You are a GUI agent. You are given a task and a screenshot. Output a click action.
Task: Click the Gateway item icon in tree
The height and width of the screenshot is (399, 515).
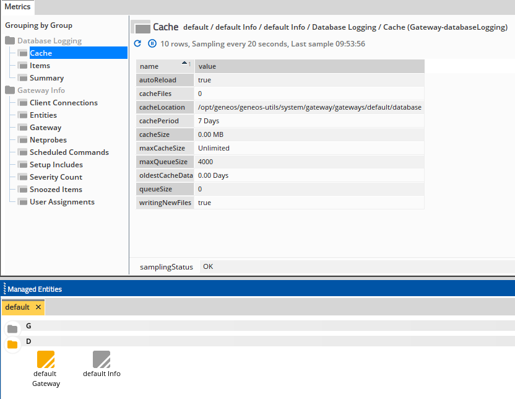pyautogui.click(x=23, y=128)
